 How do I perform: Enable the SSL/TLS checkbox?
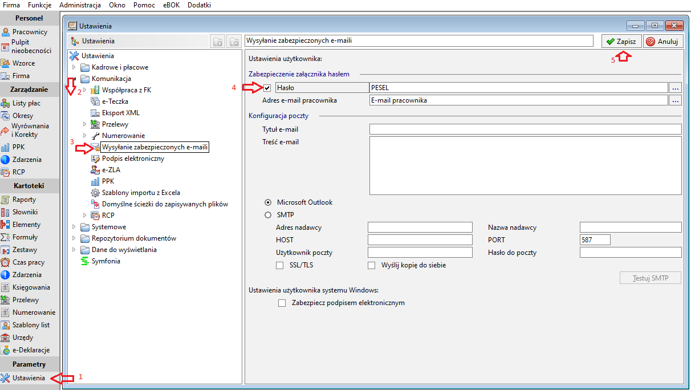279,265
